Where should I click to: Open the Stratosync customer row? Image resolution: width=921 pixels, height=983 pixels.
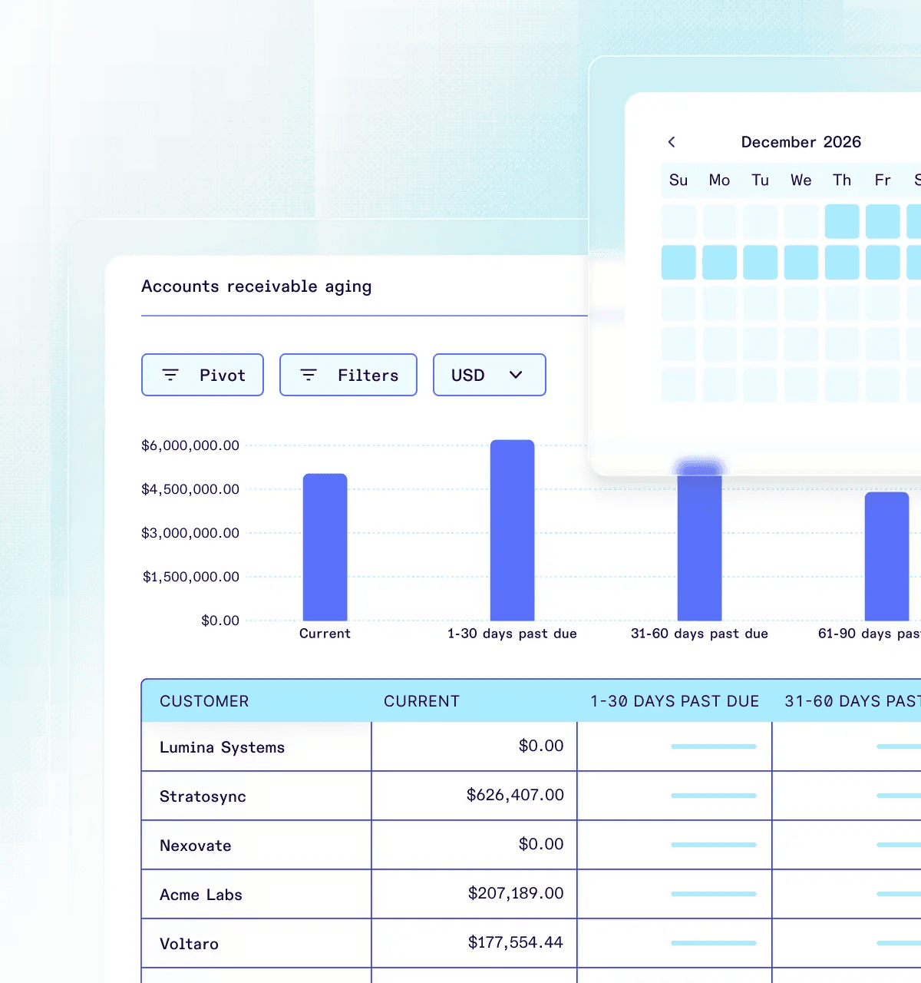[203, 796]
